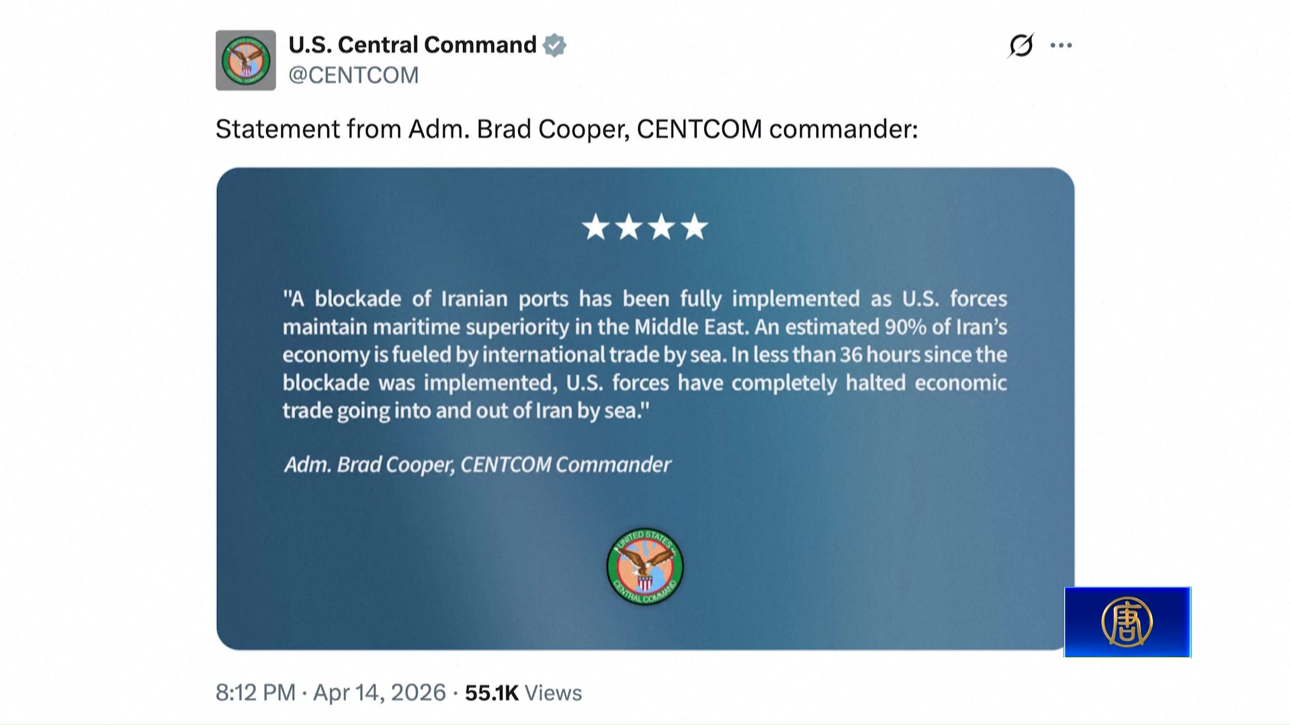This screenshot has width=1290, height=725.
Task: Click the 55.1K view count number
Action: (492, 693)
